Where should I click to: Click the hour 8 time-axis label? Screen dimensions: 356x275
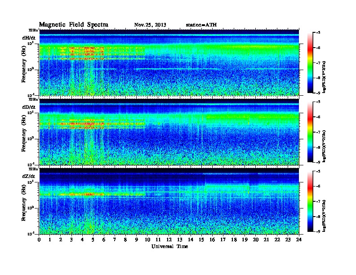pyautogui.click(x=125, y=240)
